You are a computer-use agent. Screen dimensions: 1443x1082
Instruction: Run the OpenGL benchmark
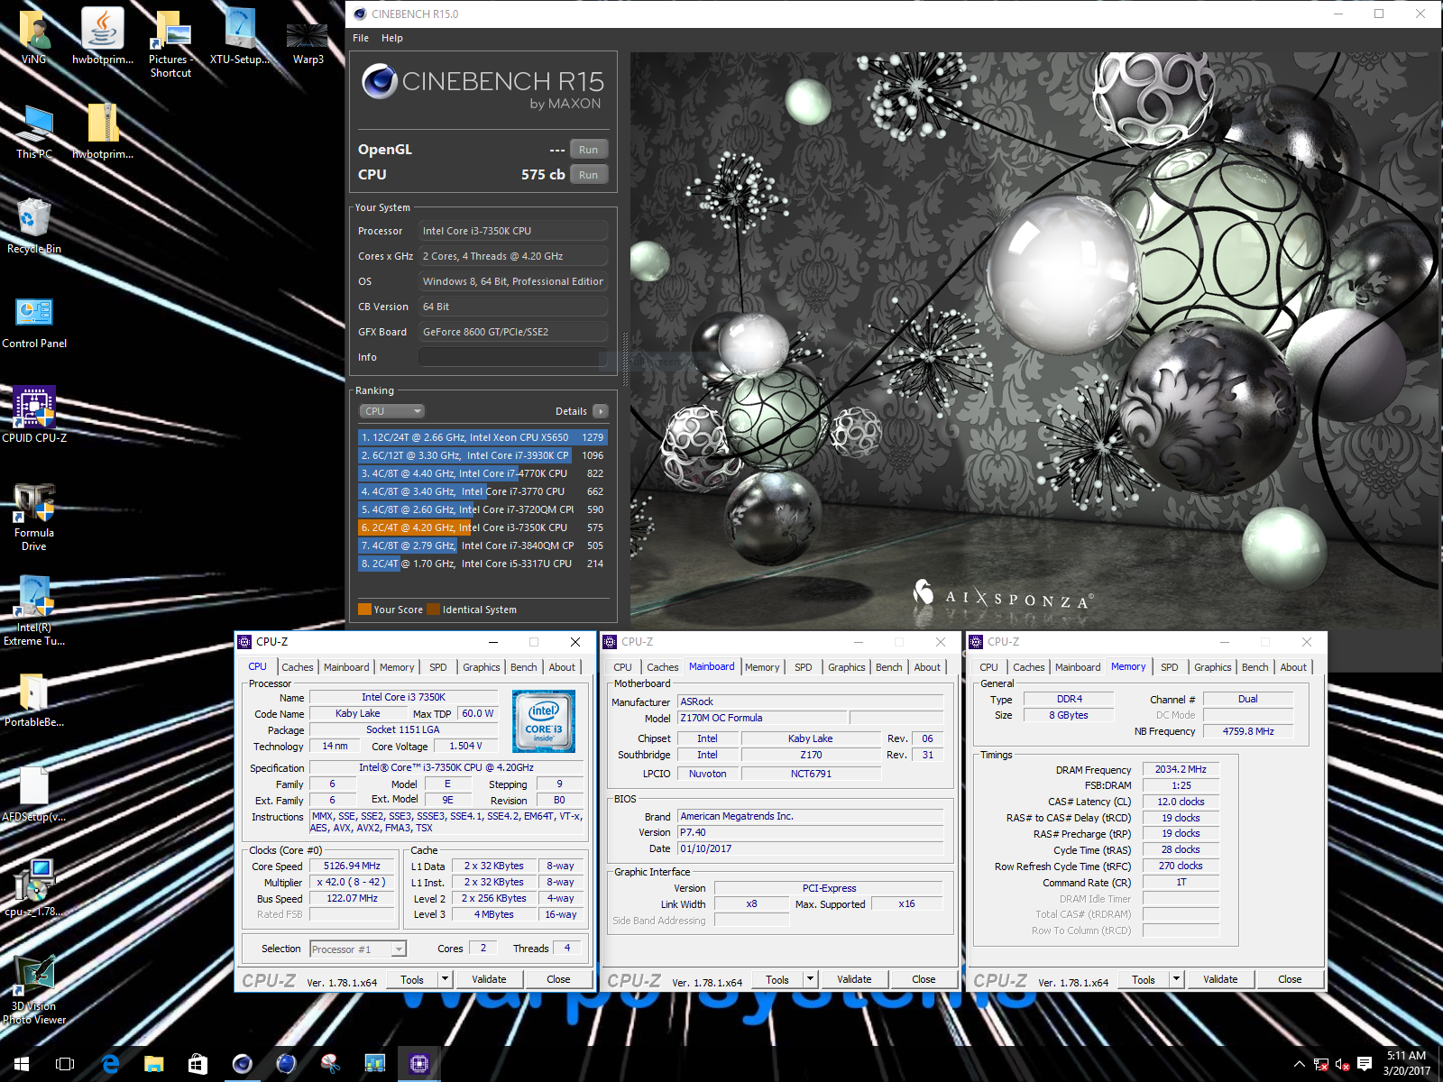pos(589,150)
